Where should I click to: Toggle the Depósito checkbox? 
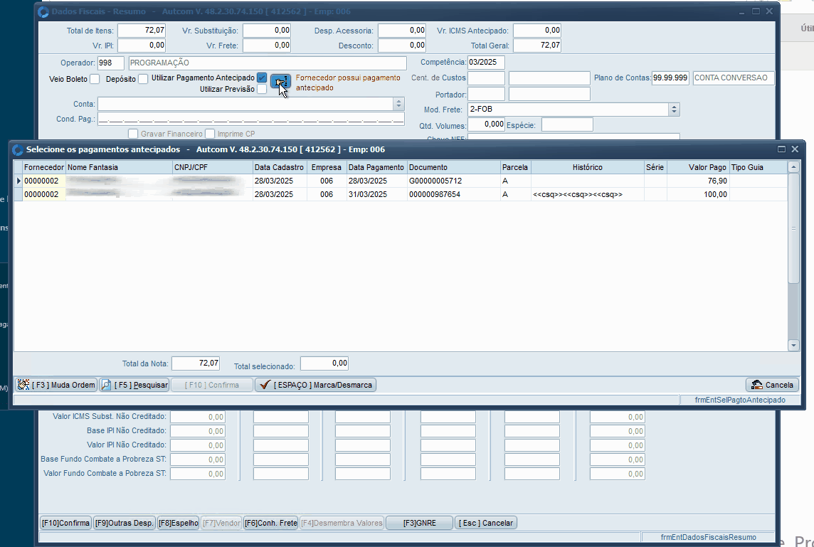pyautogui.click(x=143, y=79)
